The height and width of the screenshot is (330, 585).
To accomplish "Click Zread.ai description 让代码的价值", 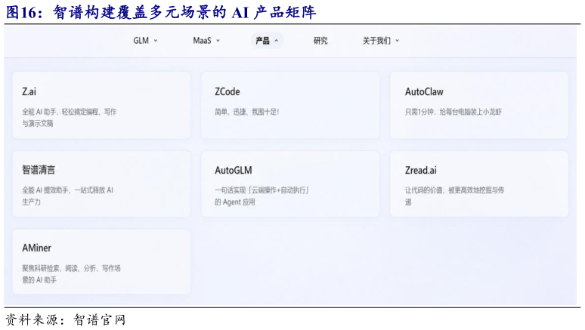I will coord(454,196).
